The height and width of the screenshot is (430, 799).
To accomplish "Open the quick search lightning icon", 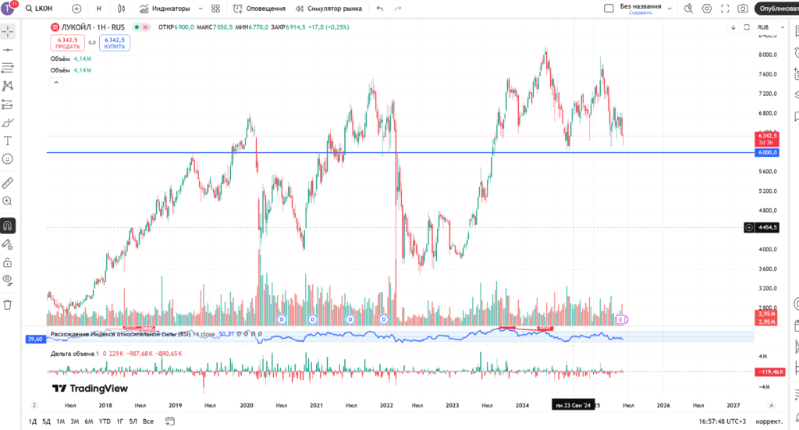I will (688, 8).
